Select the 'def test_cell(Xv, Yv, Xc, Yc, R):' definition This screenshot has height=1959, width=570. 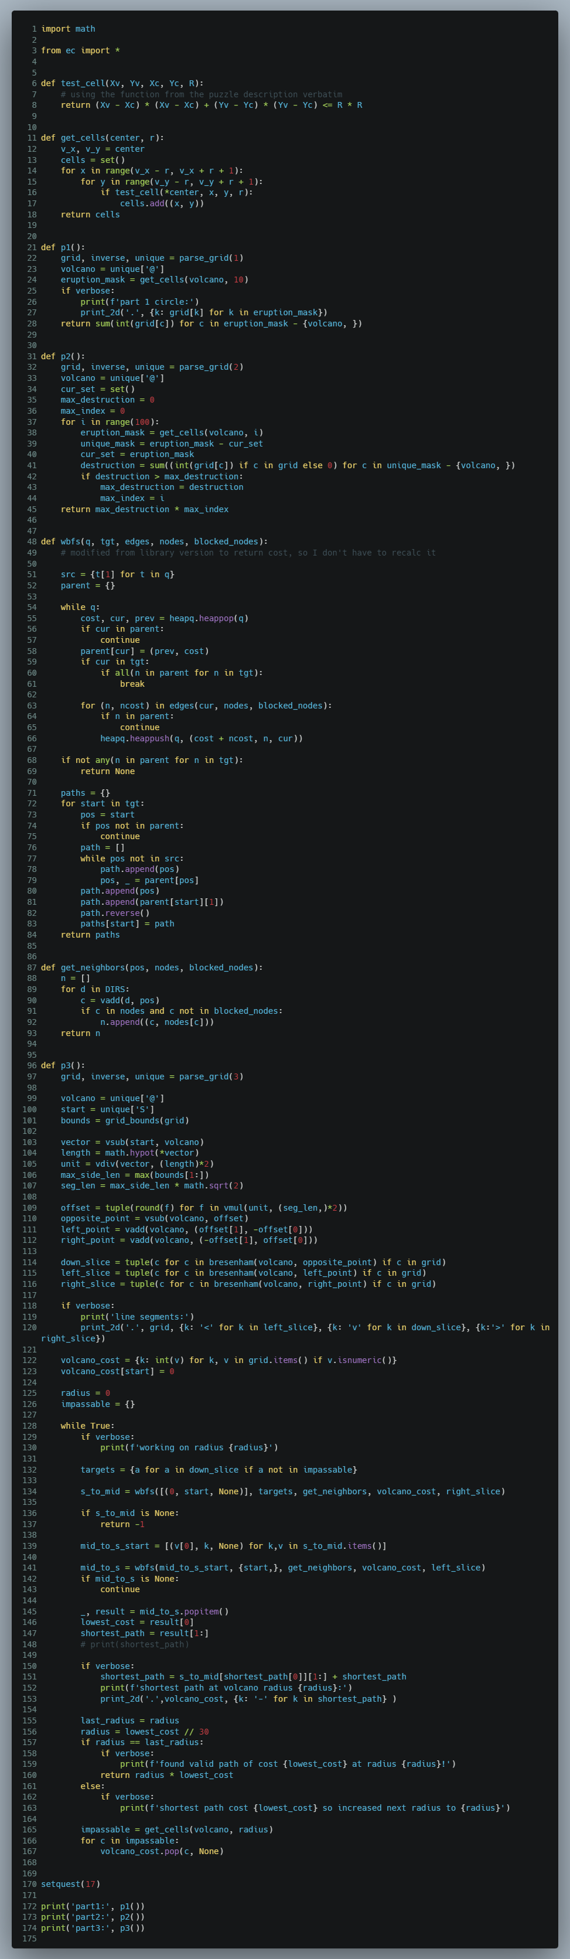pyautogui.click(x=122, y=84)
